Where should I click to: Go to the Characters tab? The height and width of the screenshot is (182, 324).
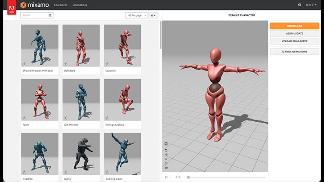[x=60, y=5]
